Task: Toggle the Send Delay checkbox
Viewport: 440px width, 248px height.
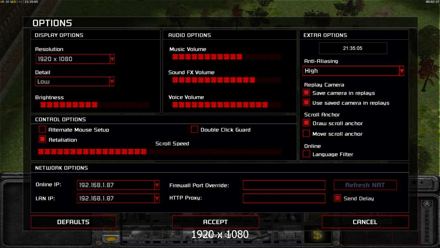Action: [x=338, y=198]
